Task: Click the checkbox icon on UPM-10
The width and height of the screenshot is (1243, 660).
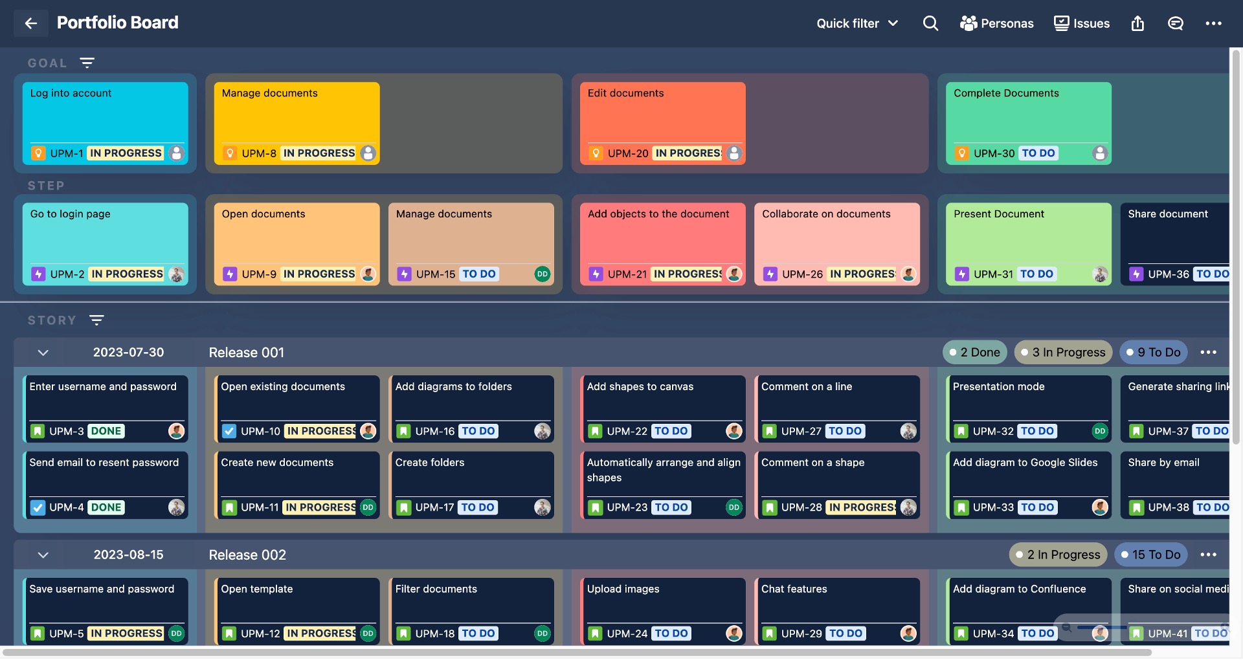Action: coord(229,431)
